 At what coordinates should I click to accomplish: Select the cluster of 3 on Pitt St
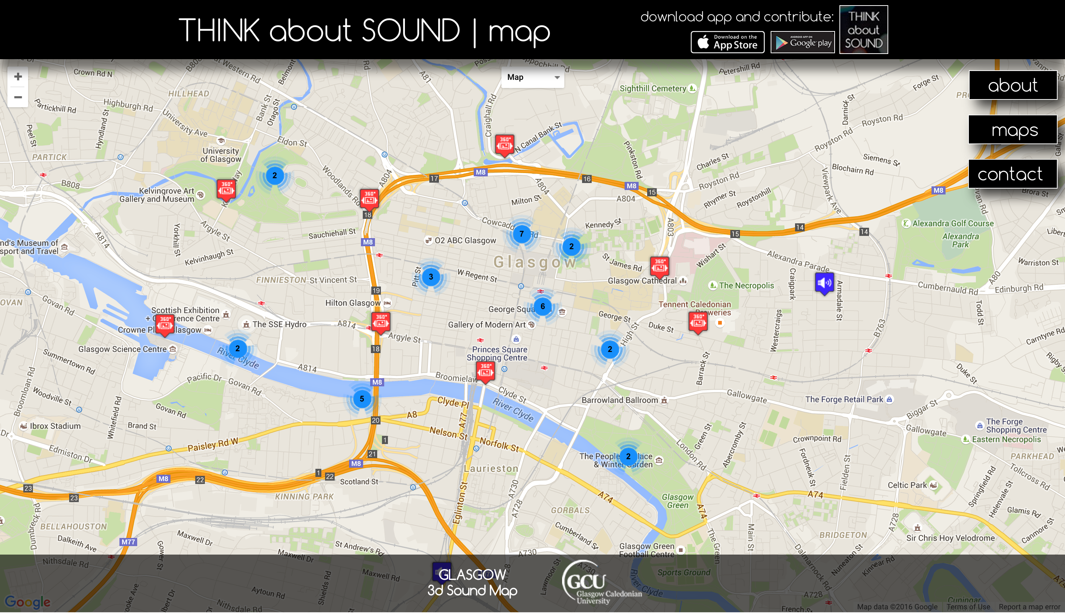pyautogui.click(x=431, y=277)
